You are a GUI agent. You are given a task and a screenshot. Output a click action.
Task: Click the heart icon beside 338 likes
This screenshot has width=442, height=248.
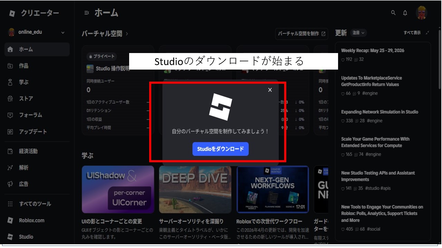343,121
